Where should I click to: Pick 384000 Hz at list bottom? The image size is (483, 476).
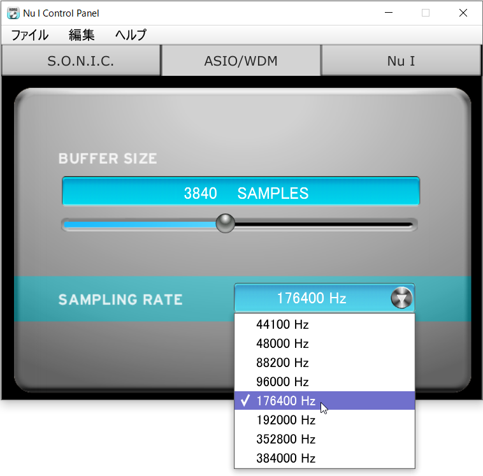[324, 458]
